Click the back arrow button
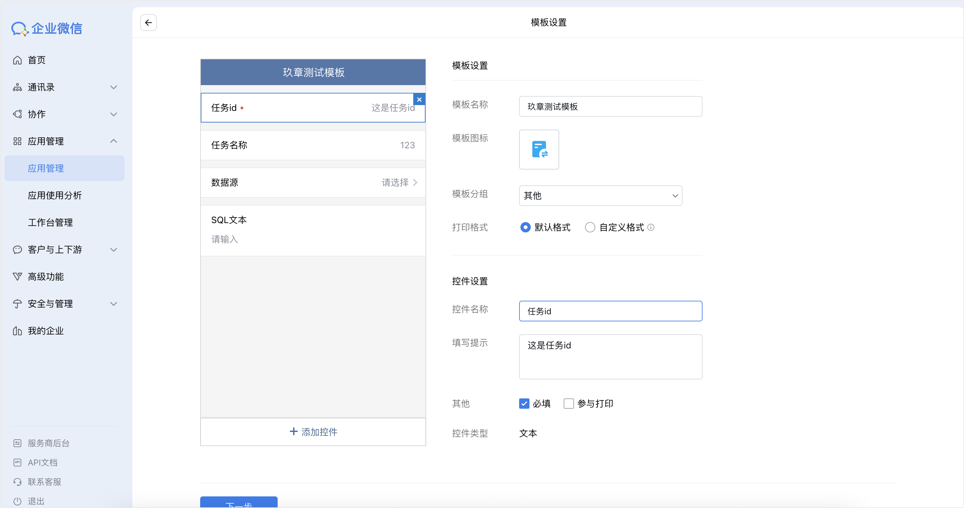 pyautogui.click(x=148, y=23)
